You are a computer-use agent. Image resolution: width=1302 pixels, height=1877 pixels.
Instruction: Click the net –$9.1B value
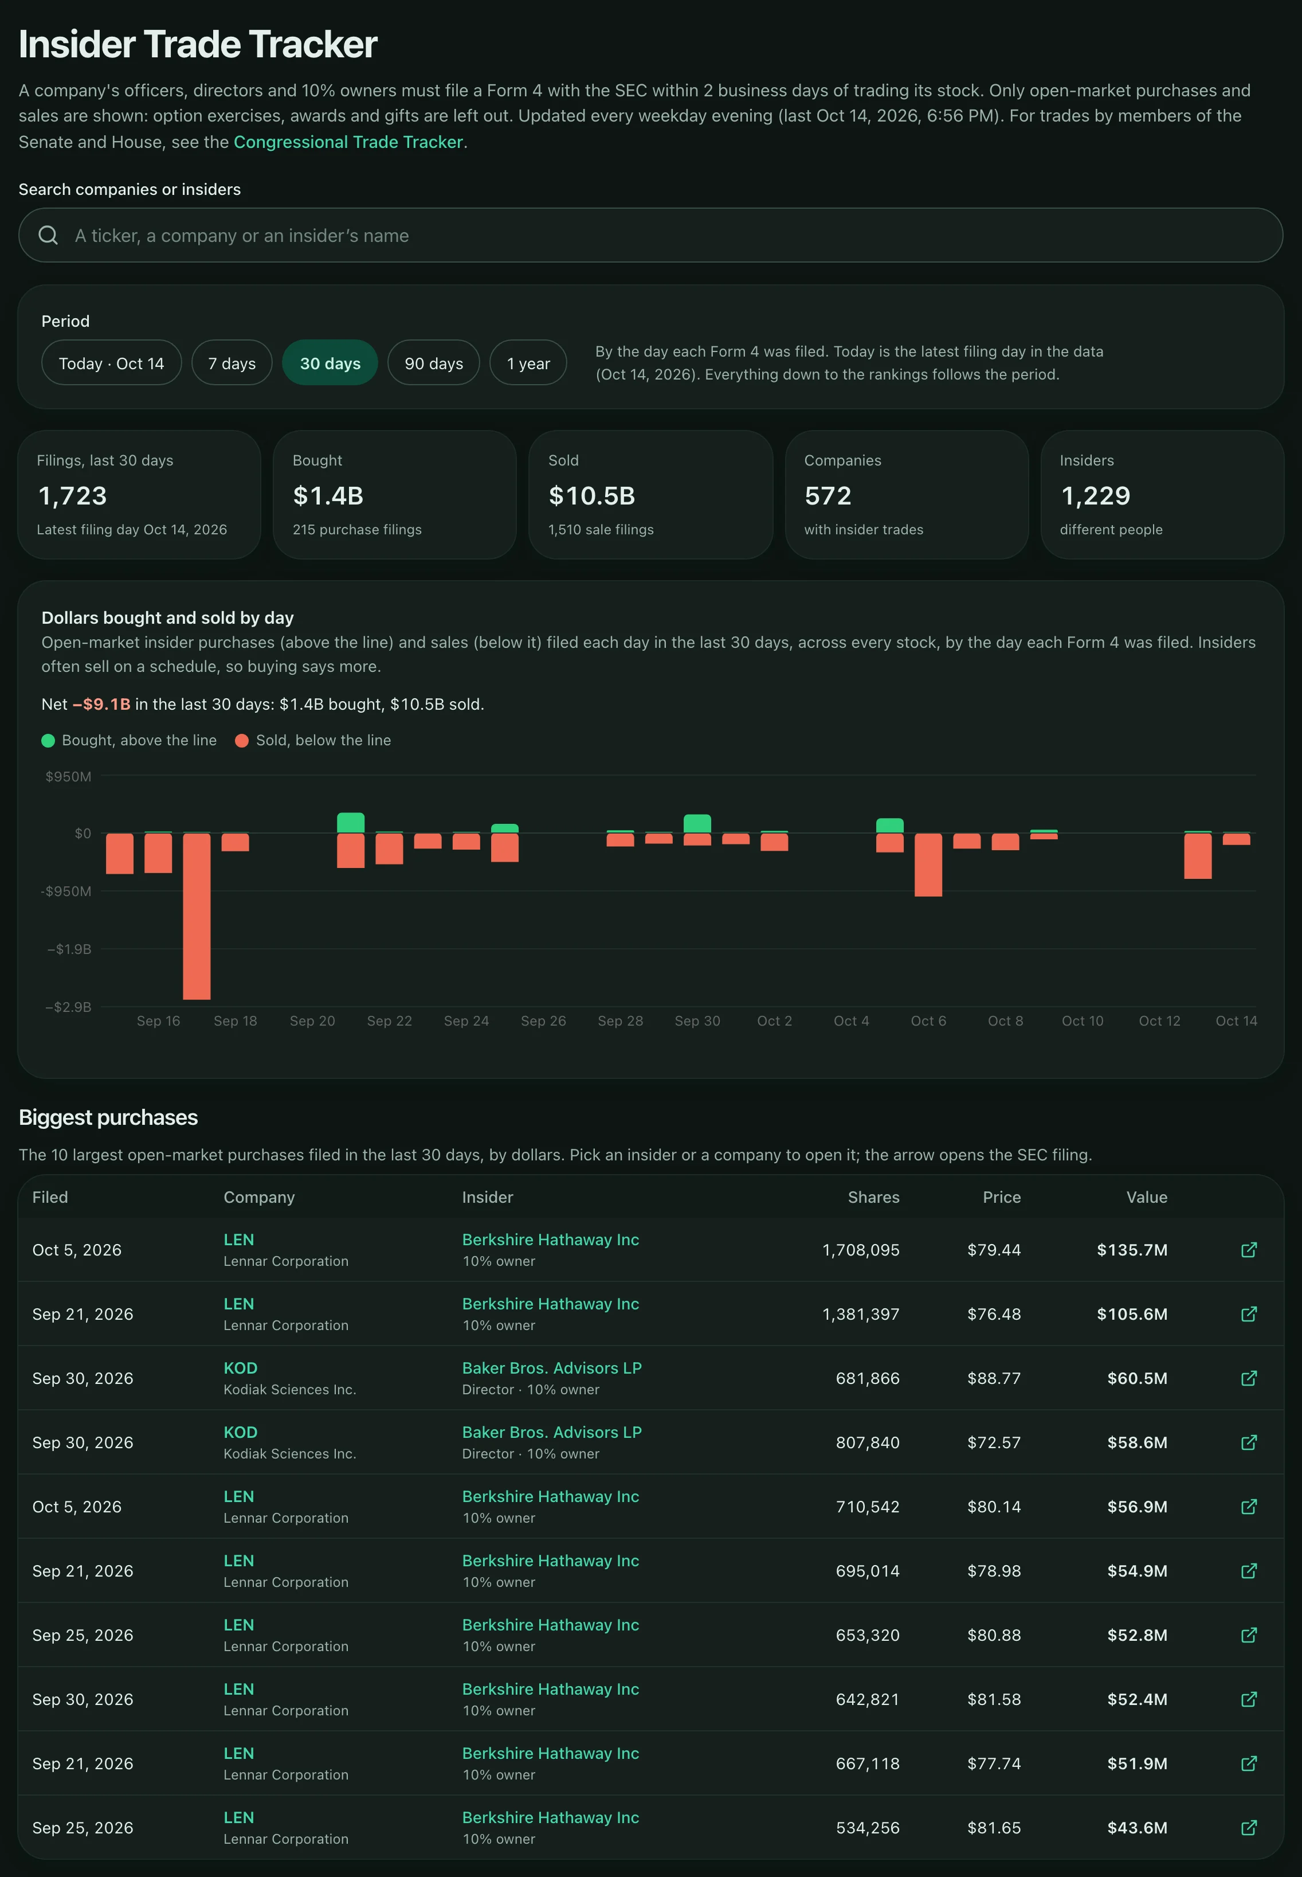(101, 704)
